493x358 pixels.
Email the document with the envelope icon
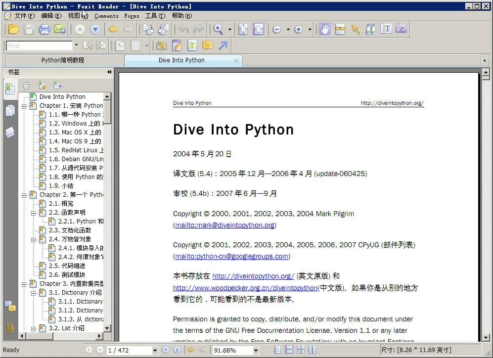pyautogui.click(x=59, y=29)
